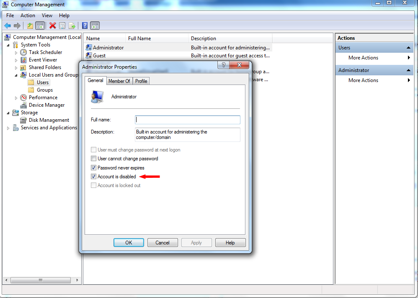Expand Services and Applications node
The image size is (418, 298).
[8, 128]
